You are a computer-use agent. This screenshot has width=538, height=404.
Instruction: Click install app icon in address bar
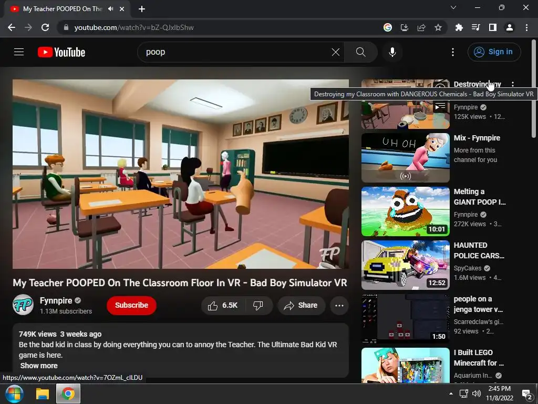(x=405, y=27)
